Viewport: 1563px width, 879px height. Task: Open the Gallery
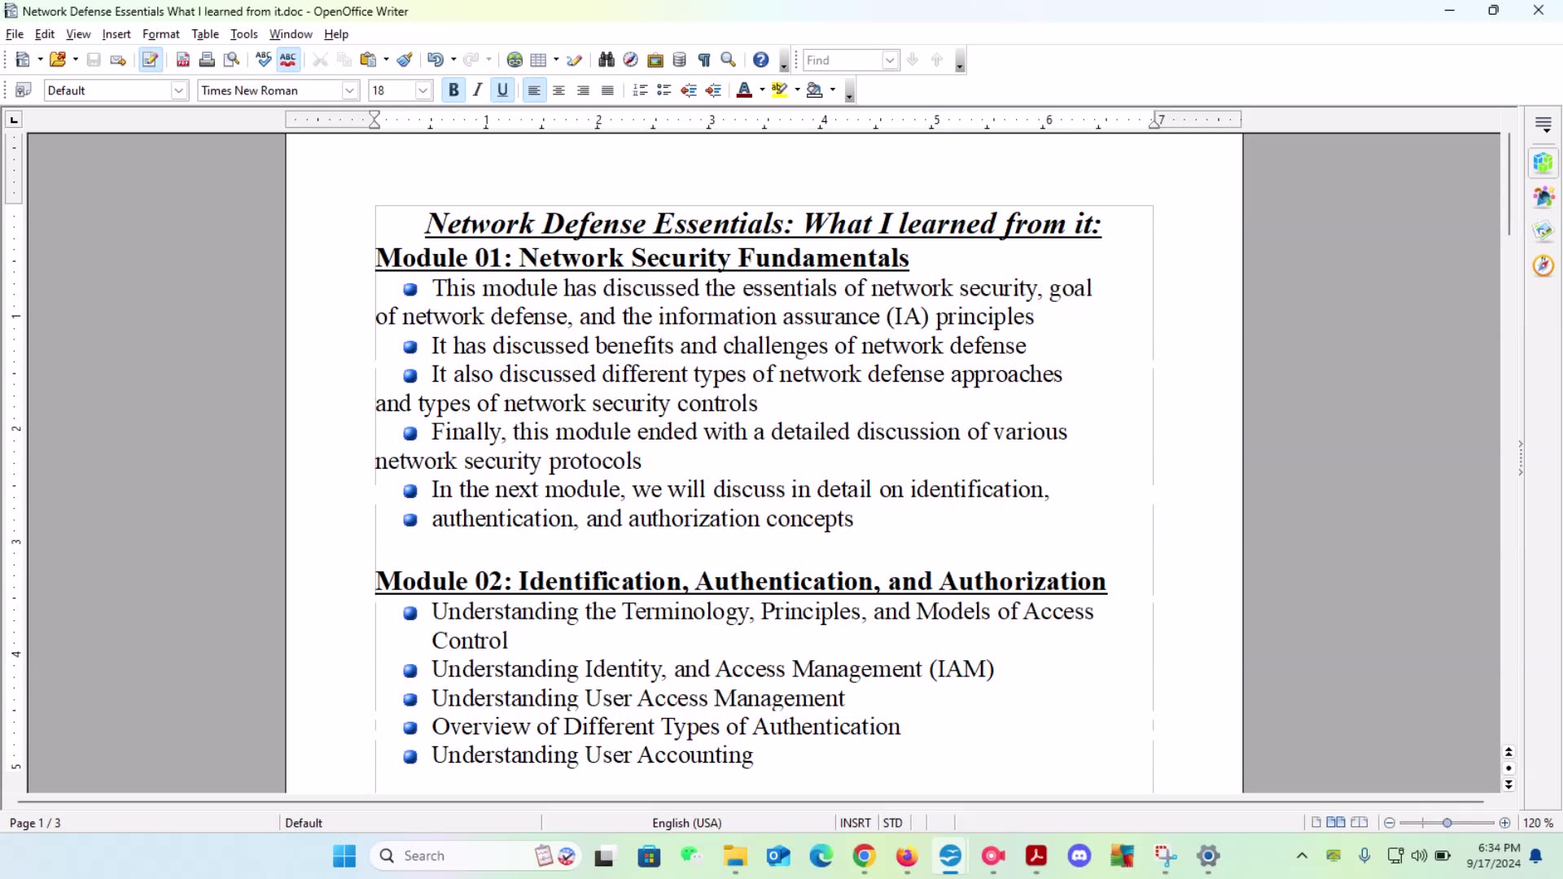coord(655,59)
